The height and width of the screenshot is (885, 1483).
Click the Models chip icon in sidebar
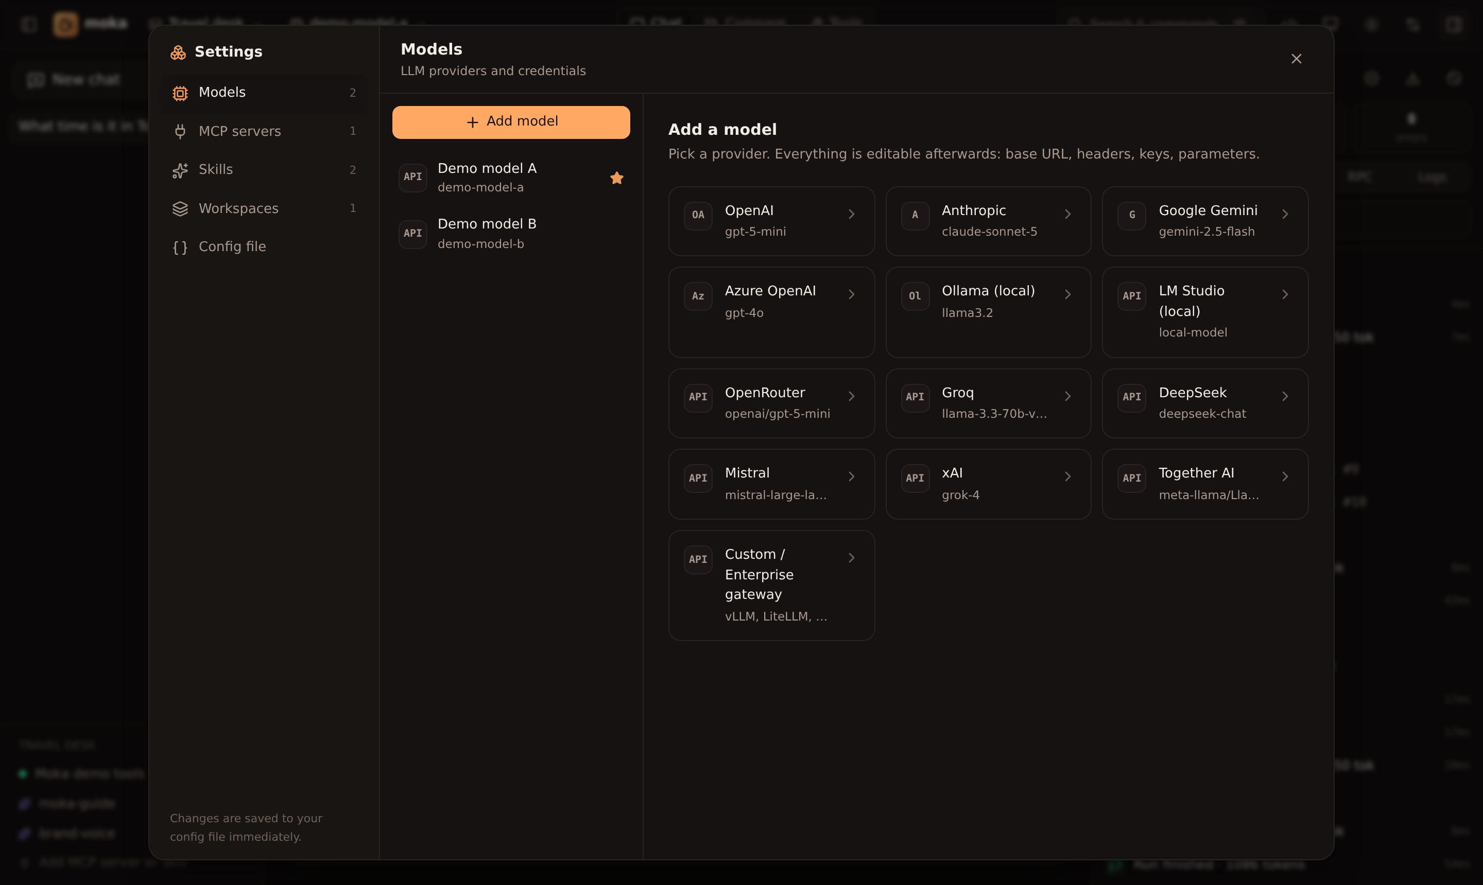pos(180,93)
